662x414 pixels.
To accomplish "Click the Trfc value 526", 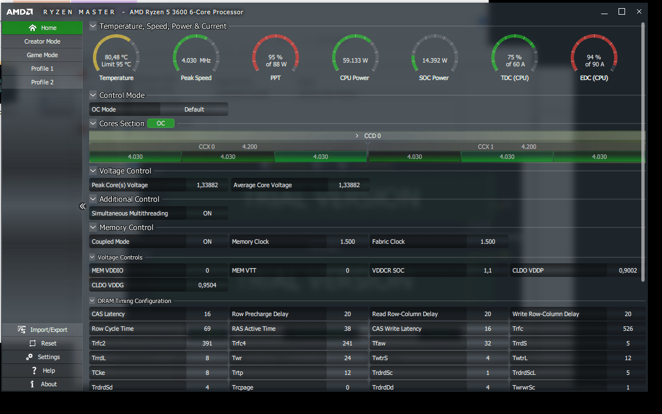I will pos(628,329).
